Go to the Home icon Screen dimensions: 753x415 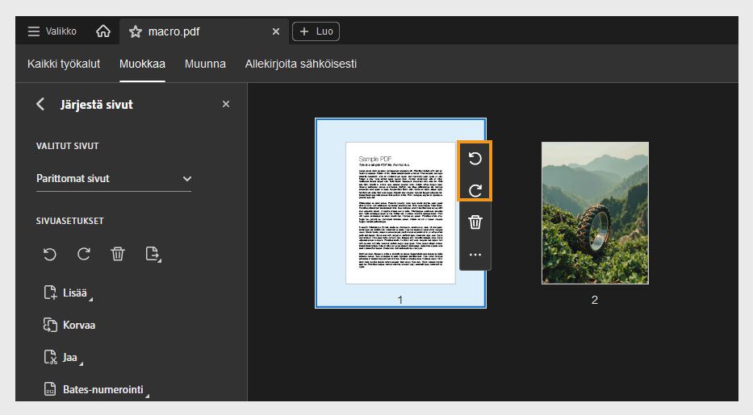pos(103,31)
